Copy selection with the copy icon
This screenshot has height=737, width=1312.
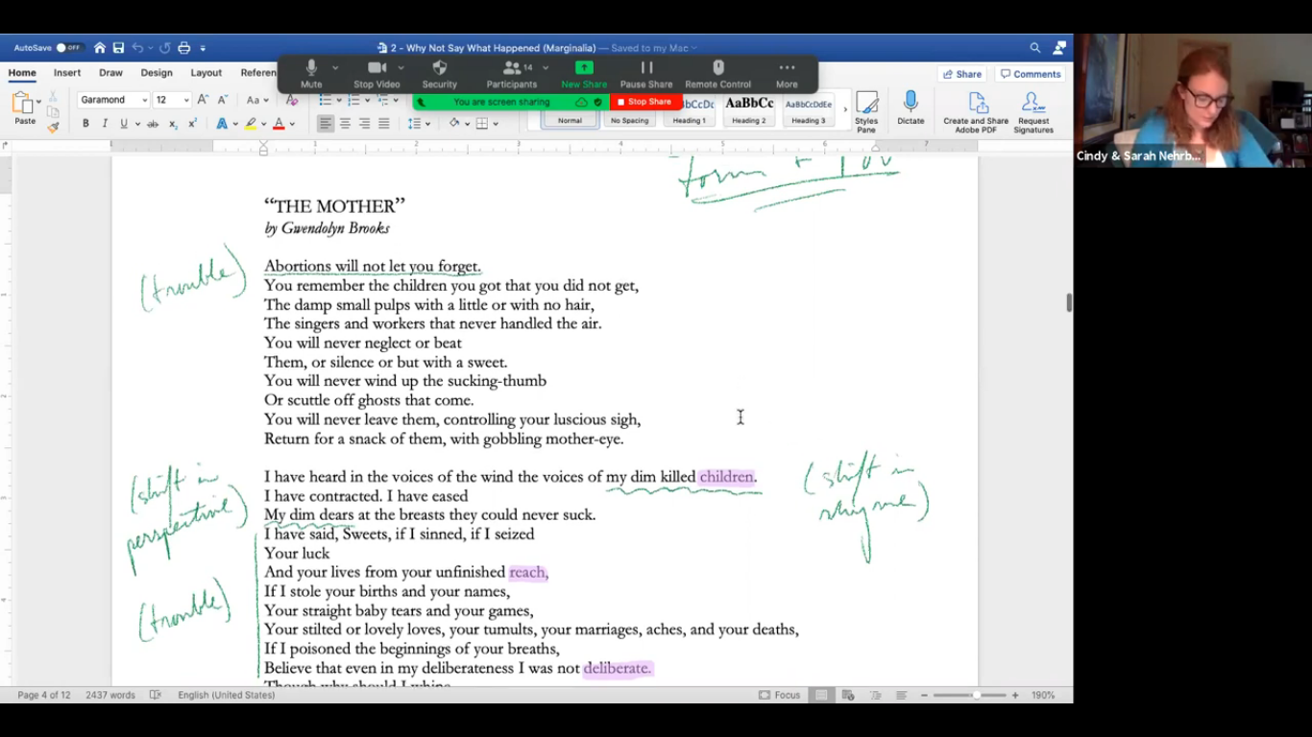click(x=53, y=112)
